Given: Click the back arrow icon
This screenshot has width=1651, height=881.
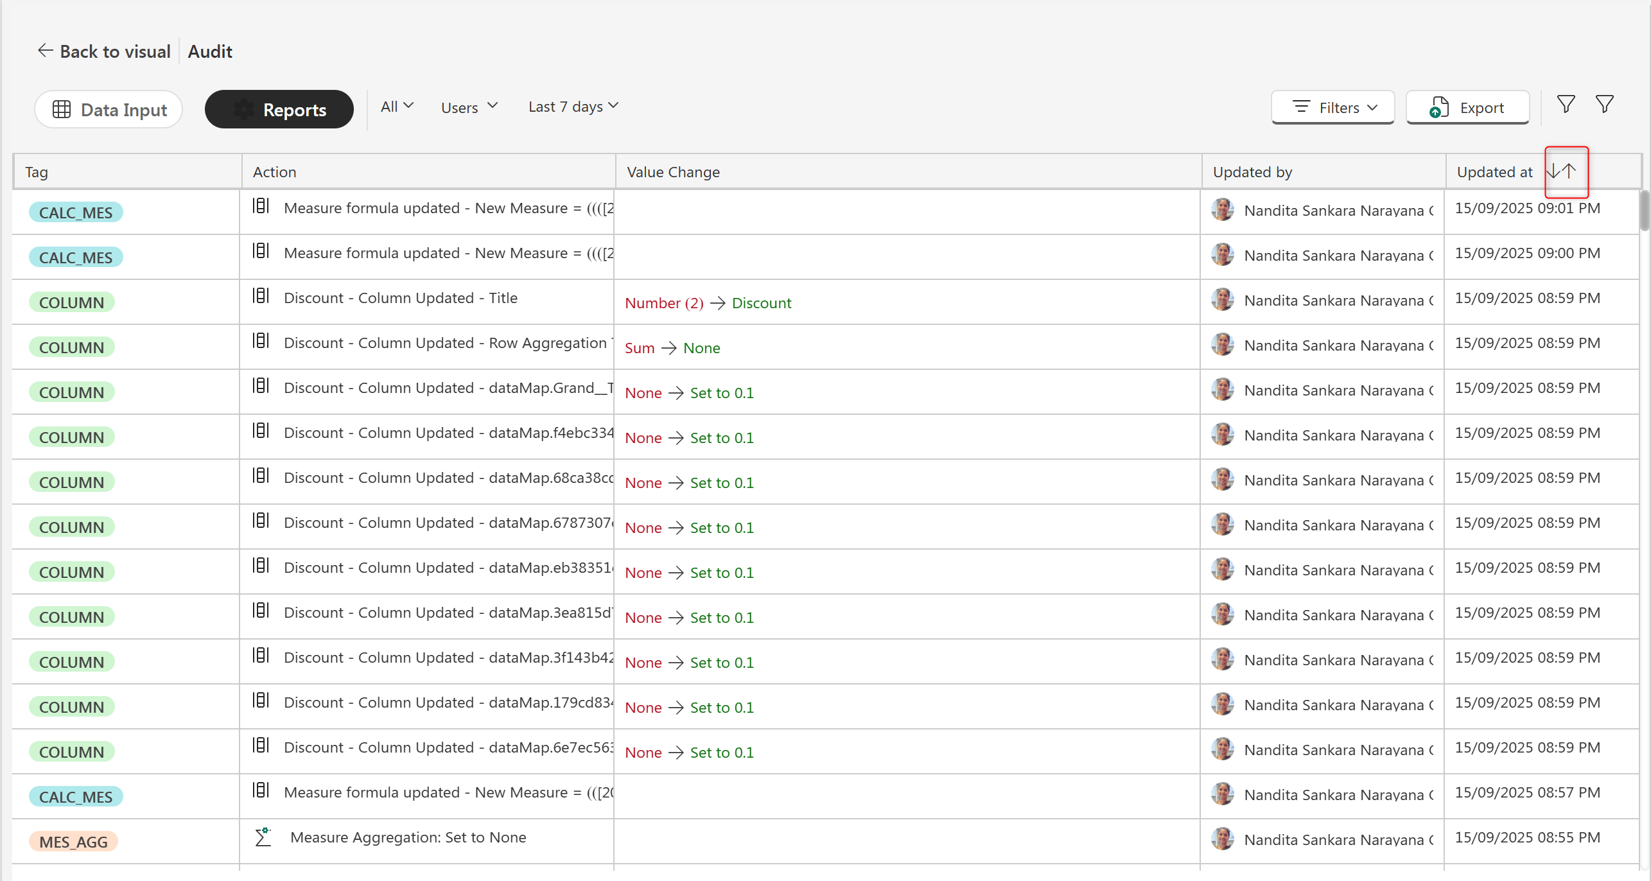Looking at the screenshot, I should point(45,51).
